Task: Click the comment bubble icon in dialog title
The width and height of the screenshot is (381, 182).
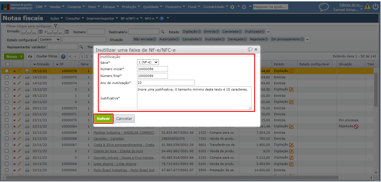Action: point(250,49)
